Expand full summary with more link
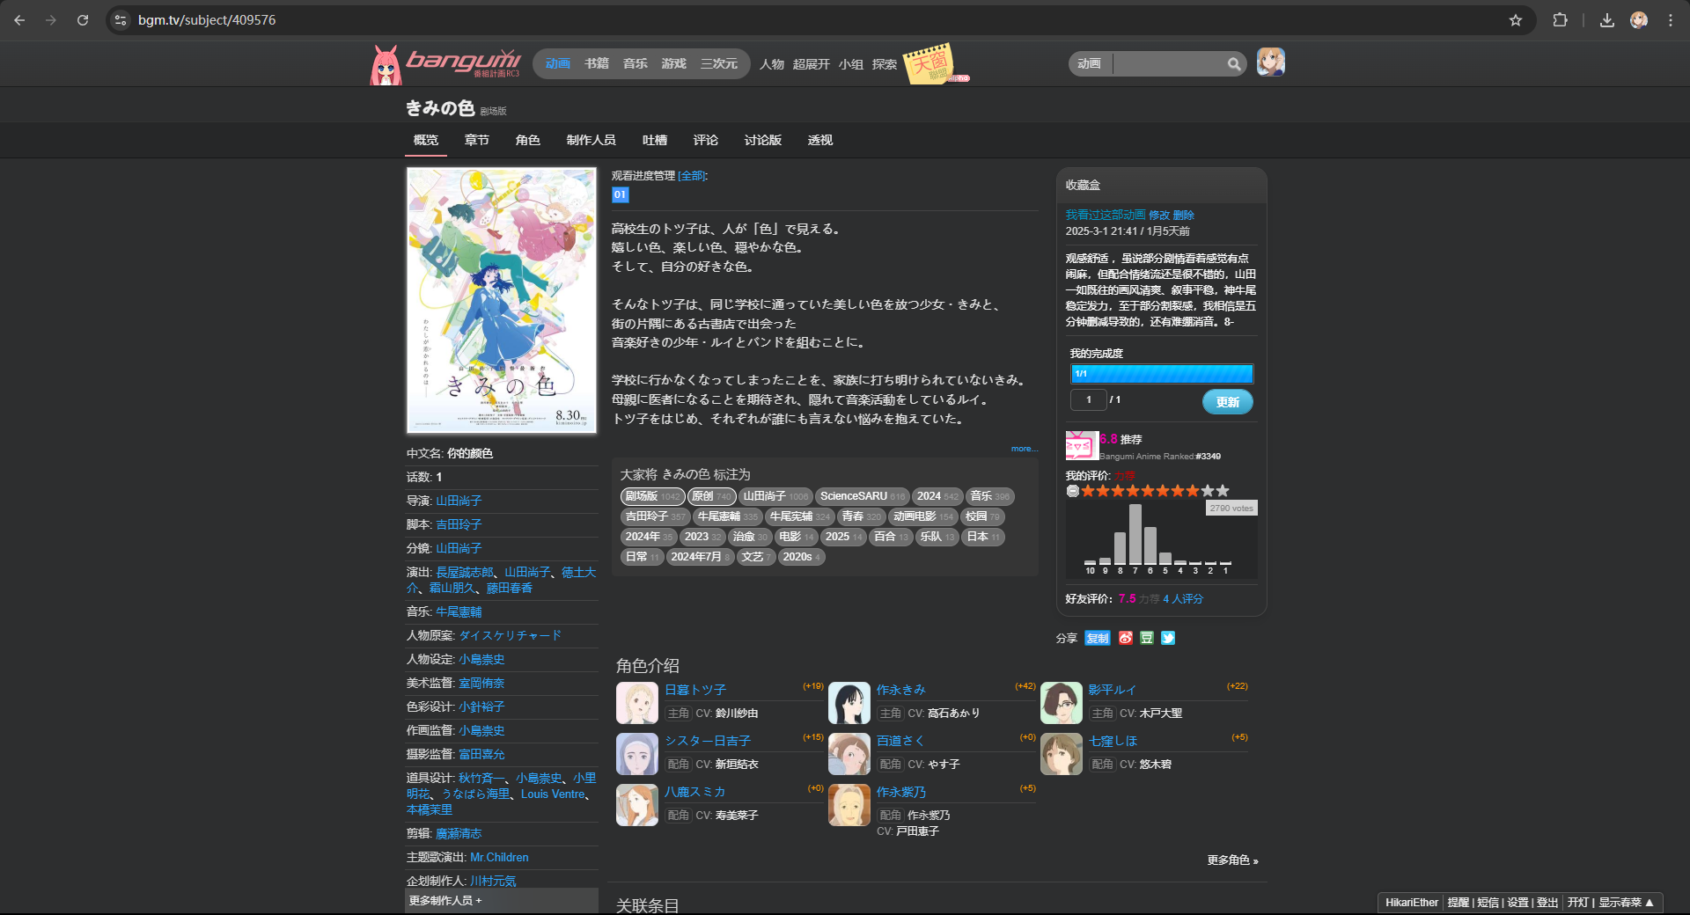1690x915 pixels. coord(1025,449)
